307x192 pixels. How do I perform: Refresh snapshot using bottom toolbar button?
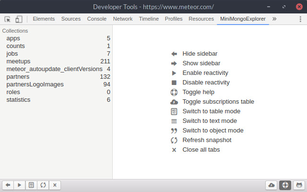(x=43, y=185)
